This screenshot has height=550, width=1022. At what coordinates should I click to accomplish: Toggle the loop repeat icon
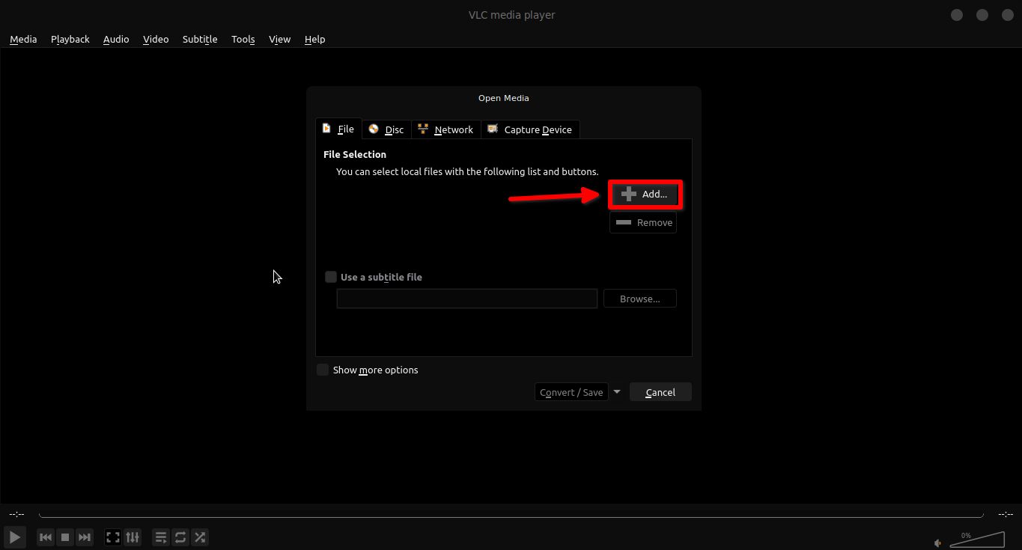180,537
